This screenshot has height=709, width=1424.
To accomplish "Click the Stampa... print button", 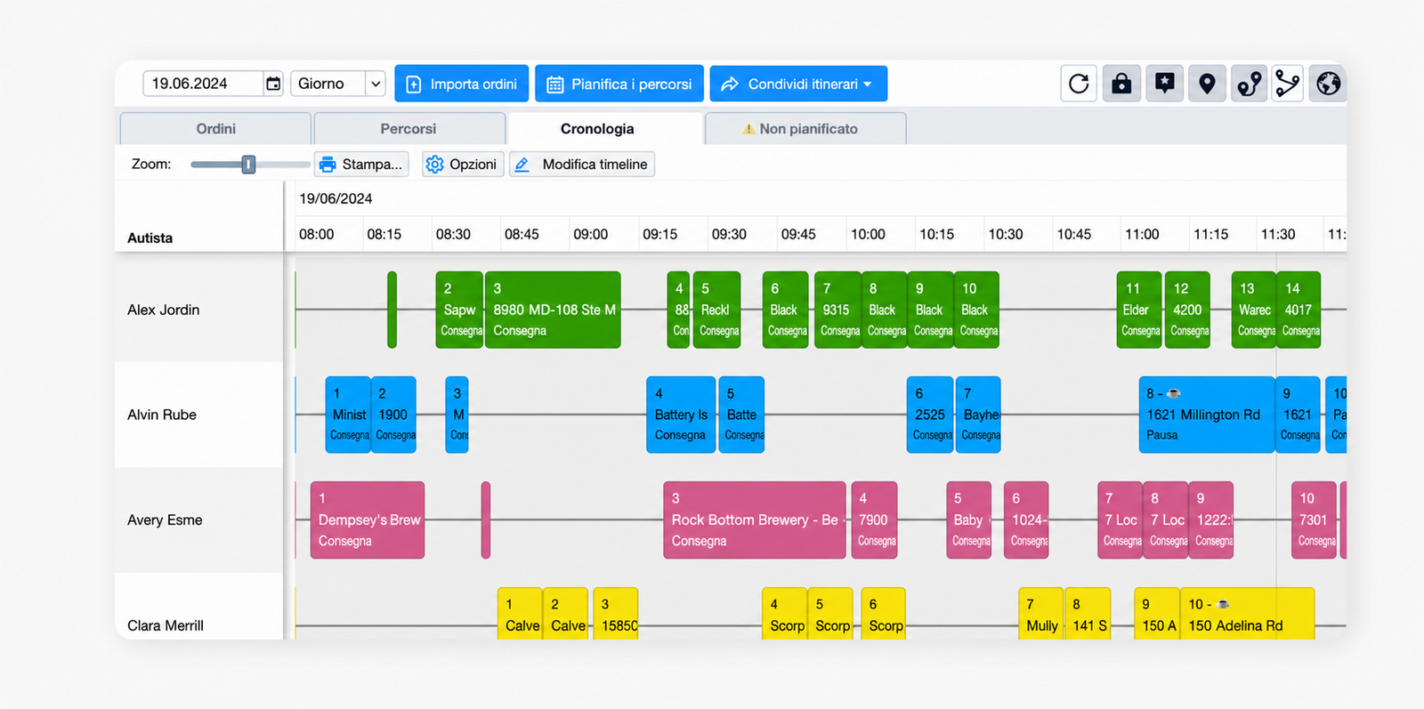I will 361,165.
